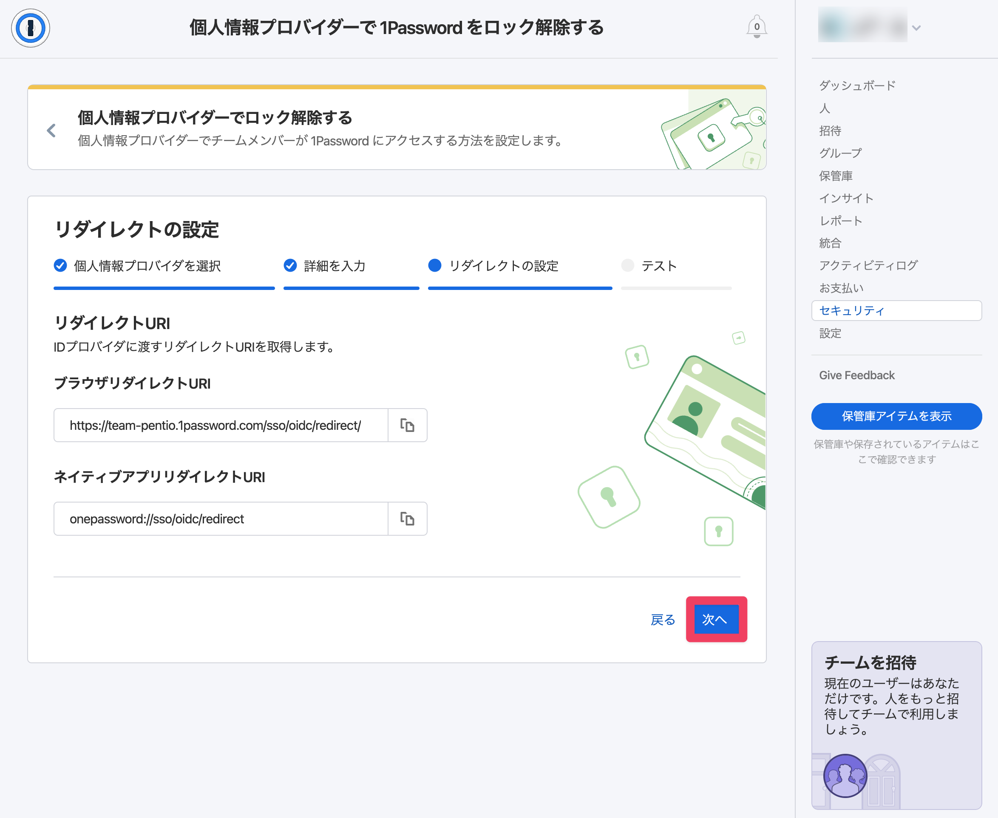Copy the browser redirect URI

407,425
